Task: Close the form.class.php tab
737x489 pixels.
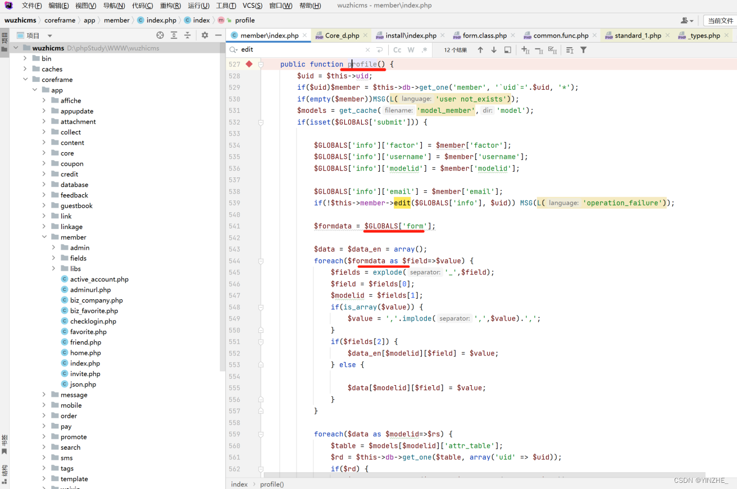Action: tap(513, 35)
